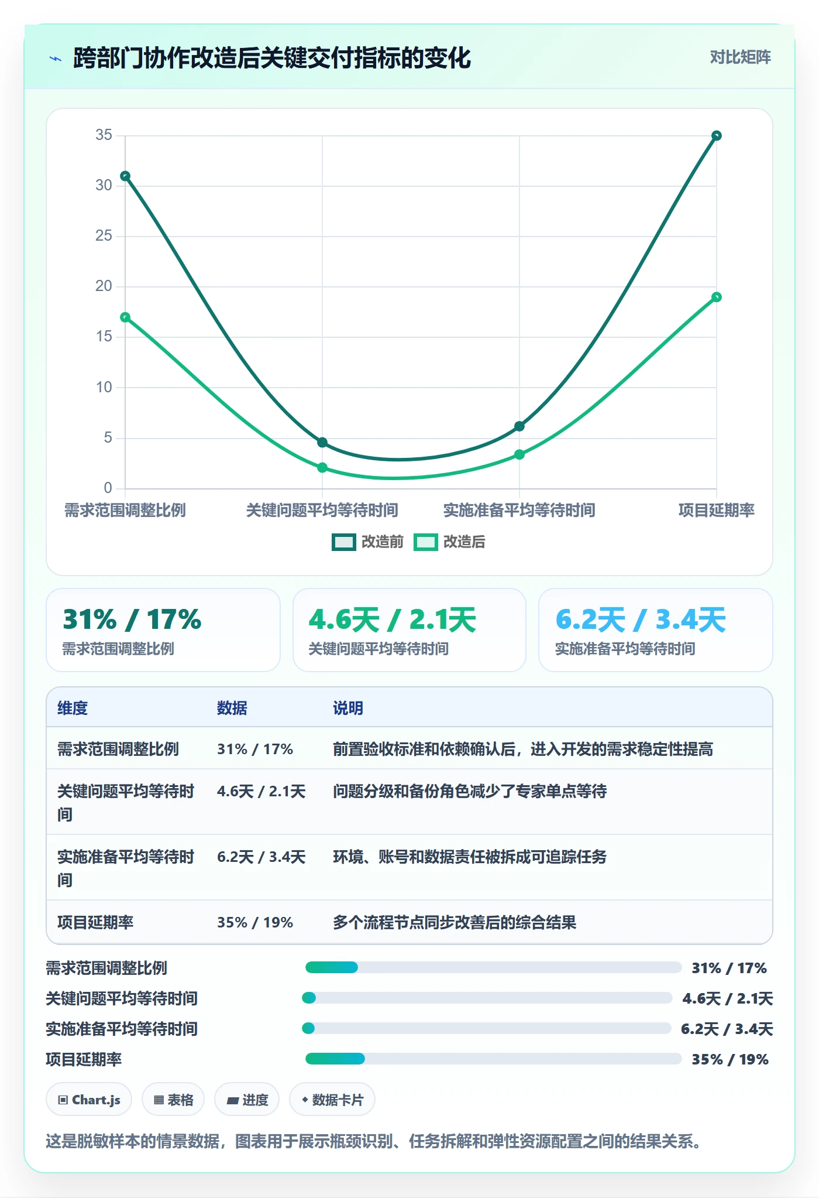Viewport: 819px width, 1198px height.
Task: Click the 改造后 legend color box
Action: [425, 542]
